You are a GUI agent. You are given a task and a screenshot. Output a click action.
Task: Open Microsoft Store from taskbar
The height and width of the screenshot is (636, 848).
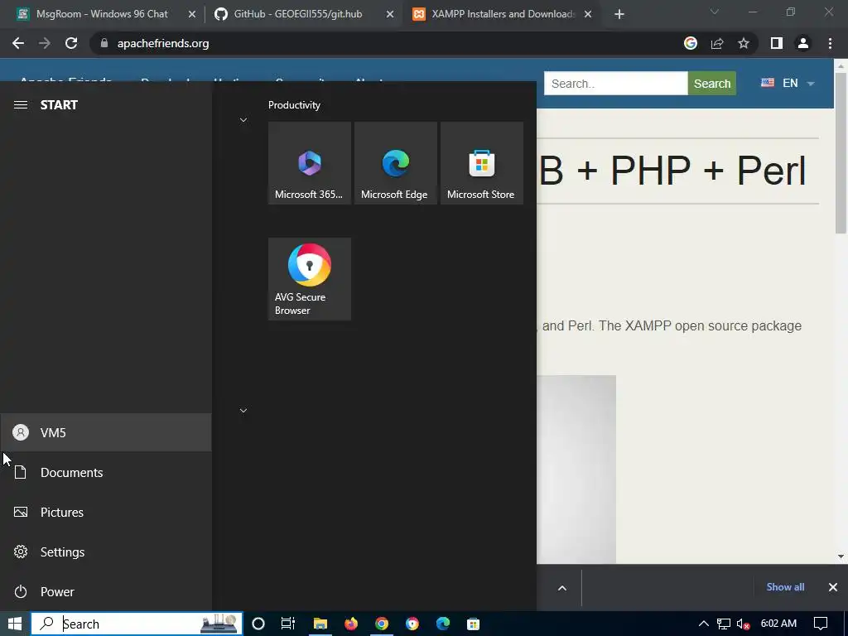(473, 624)
